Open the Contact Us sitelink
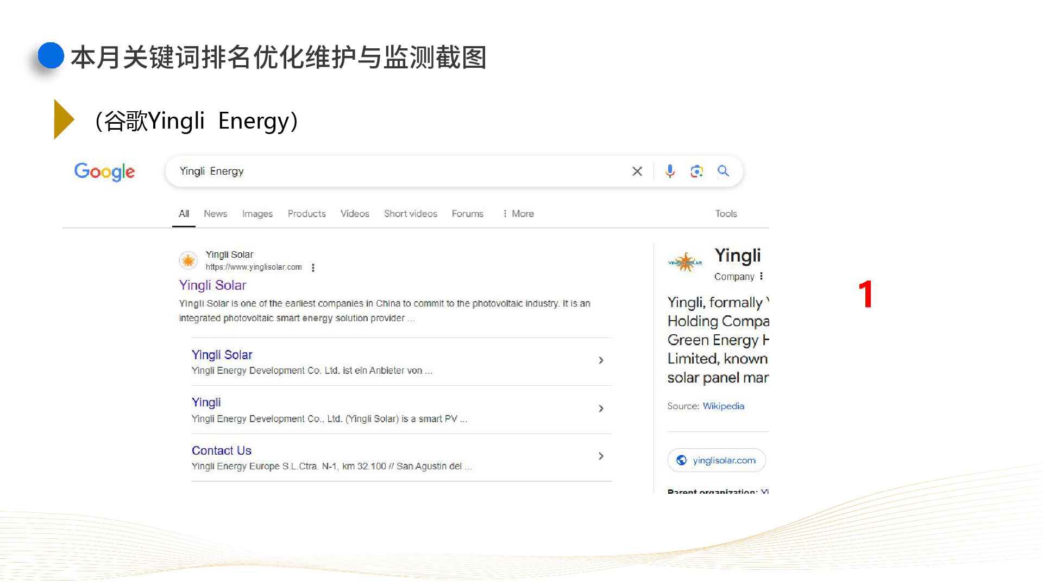Viewport: 1043px width, 586px height. pos(222,450)
